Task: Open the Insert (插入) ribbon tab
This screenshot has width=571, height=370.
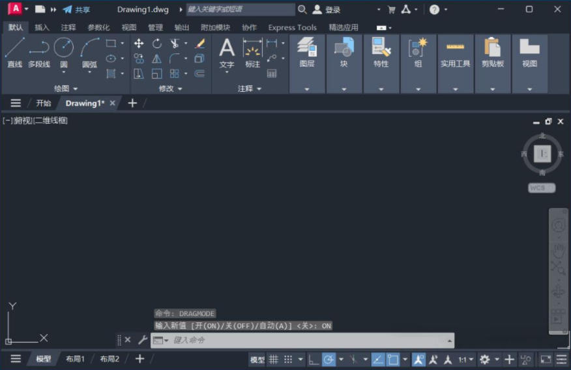Action: point(42,27)
